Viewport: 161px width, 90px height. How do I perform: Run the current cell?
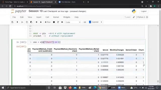48,22
